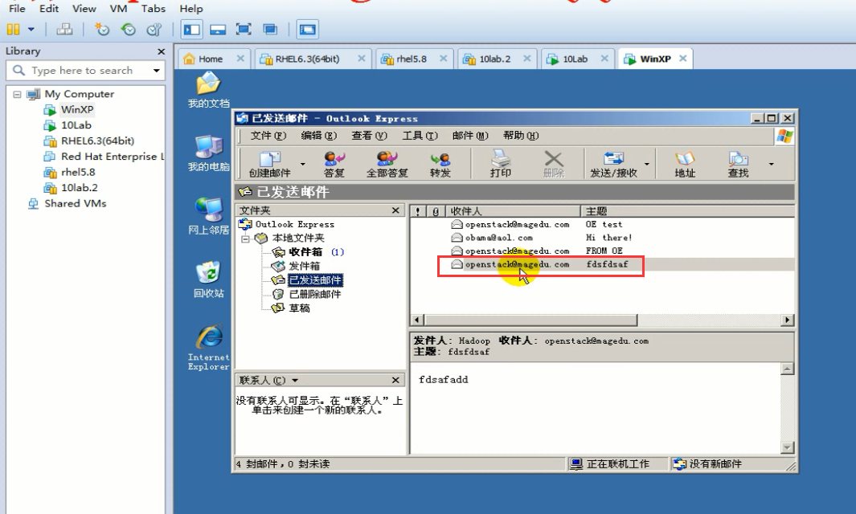Click revert to snapshot icon
The image size is (856, 514).
pos(129,30)
